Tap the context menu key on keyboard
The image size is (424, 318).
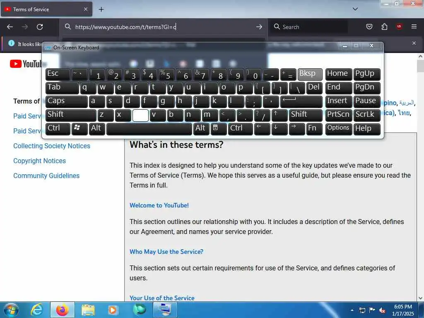pos(219,129)
